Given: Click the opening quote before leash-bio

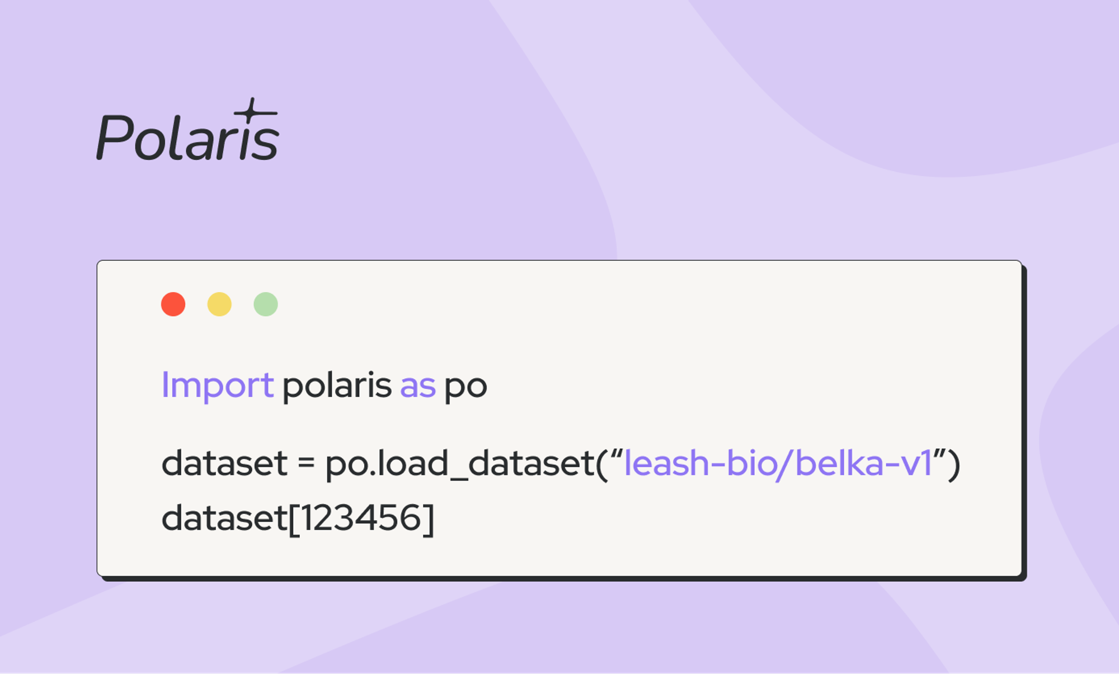Looking at the screenshot, I should tap(616, 453).
